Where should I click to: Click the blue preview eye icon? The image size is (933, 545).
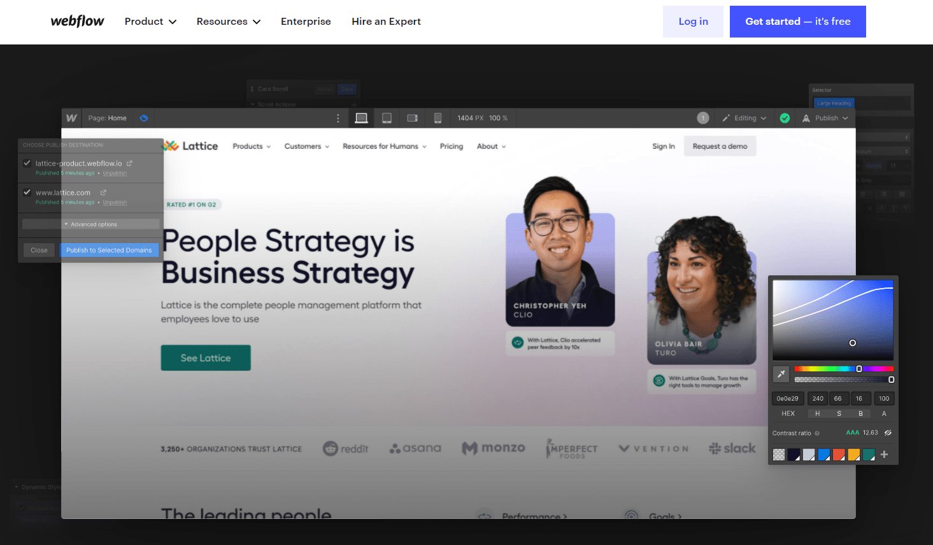click(x=144, y=118)
